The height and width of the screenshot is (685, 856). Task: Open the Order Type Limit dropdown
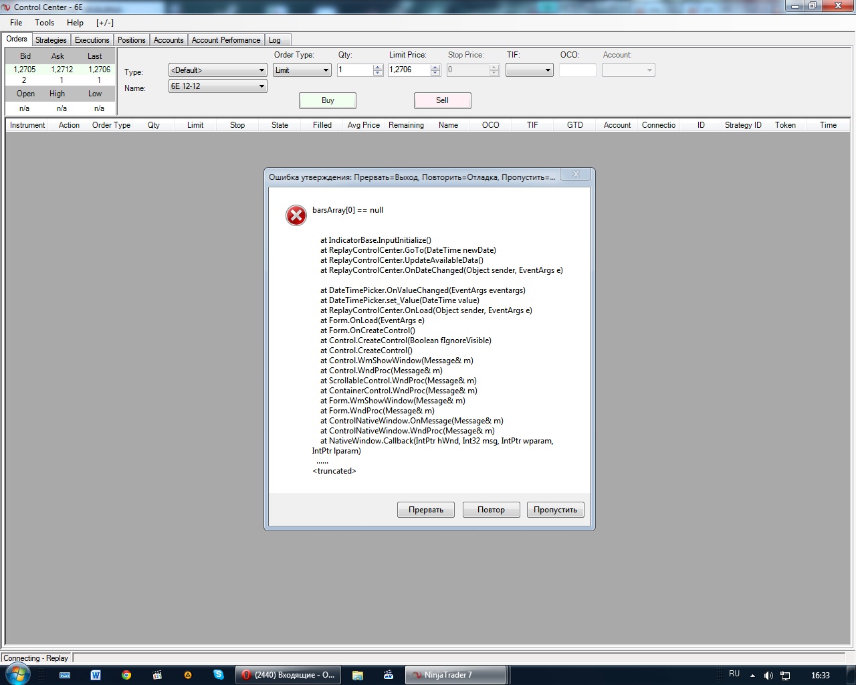click(302, 70)
